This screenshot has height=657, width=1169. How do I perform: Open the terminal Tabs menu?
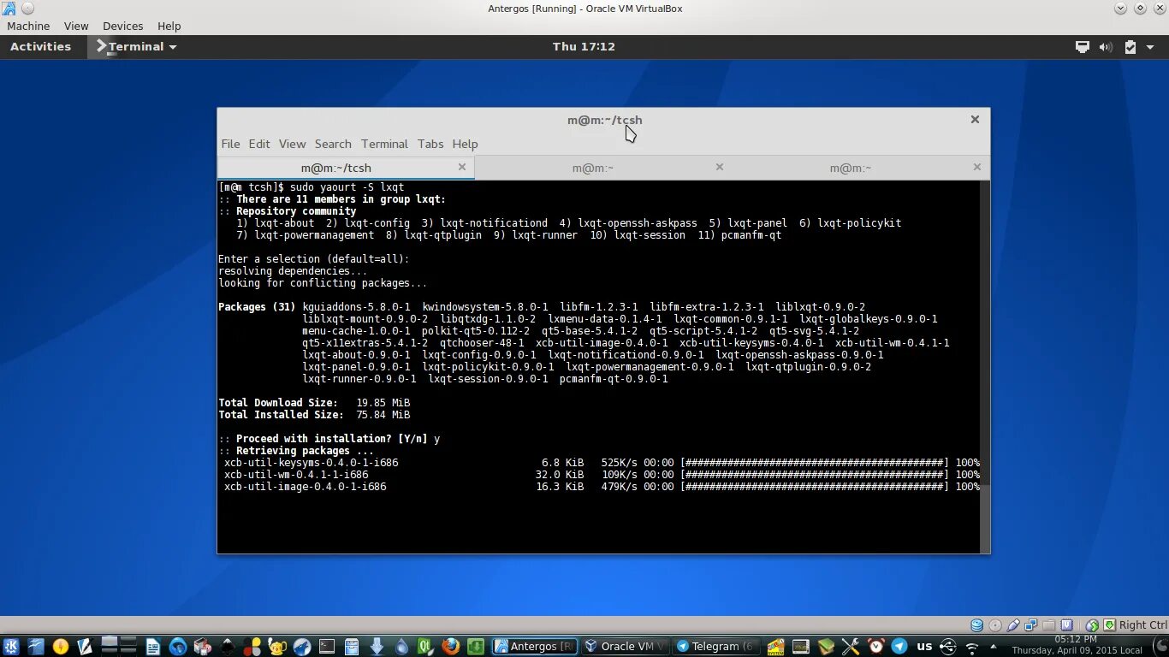click(x=430, y=144)
